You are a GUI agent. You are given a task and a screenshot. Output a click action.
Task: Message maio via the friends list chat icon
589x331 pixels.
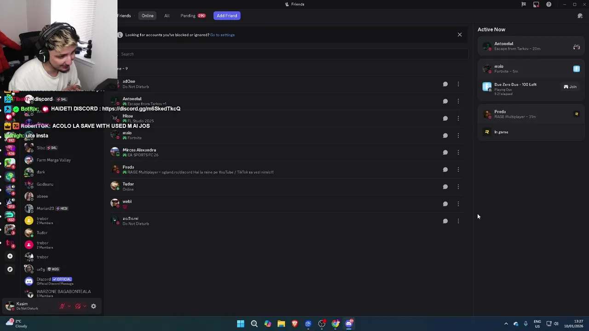point(445,136)
